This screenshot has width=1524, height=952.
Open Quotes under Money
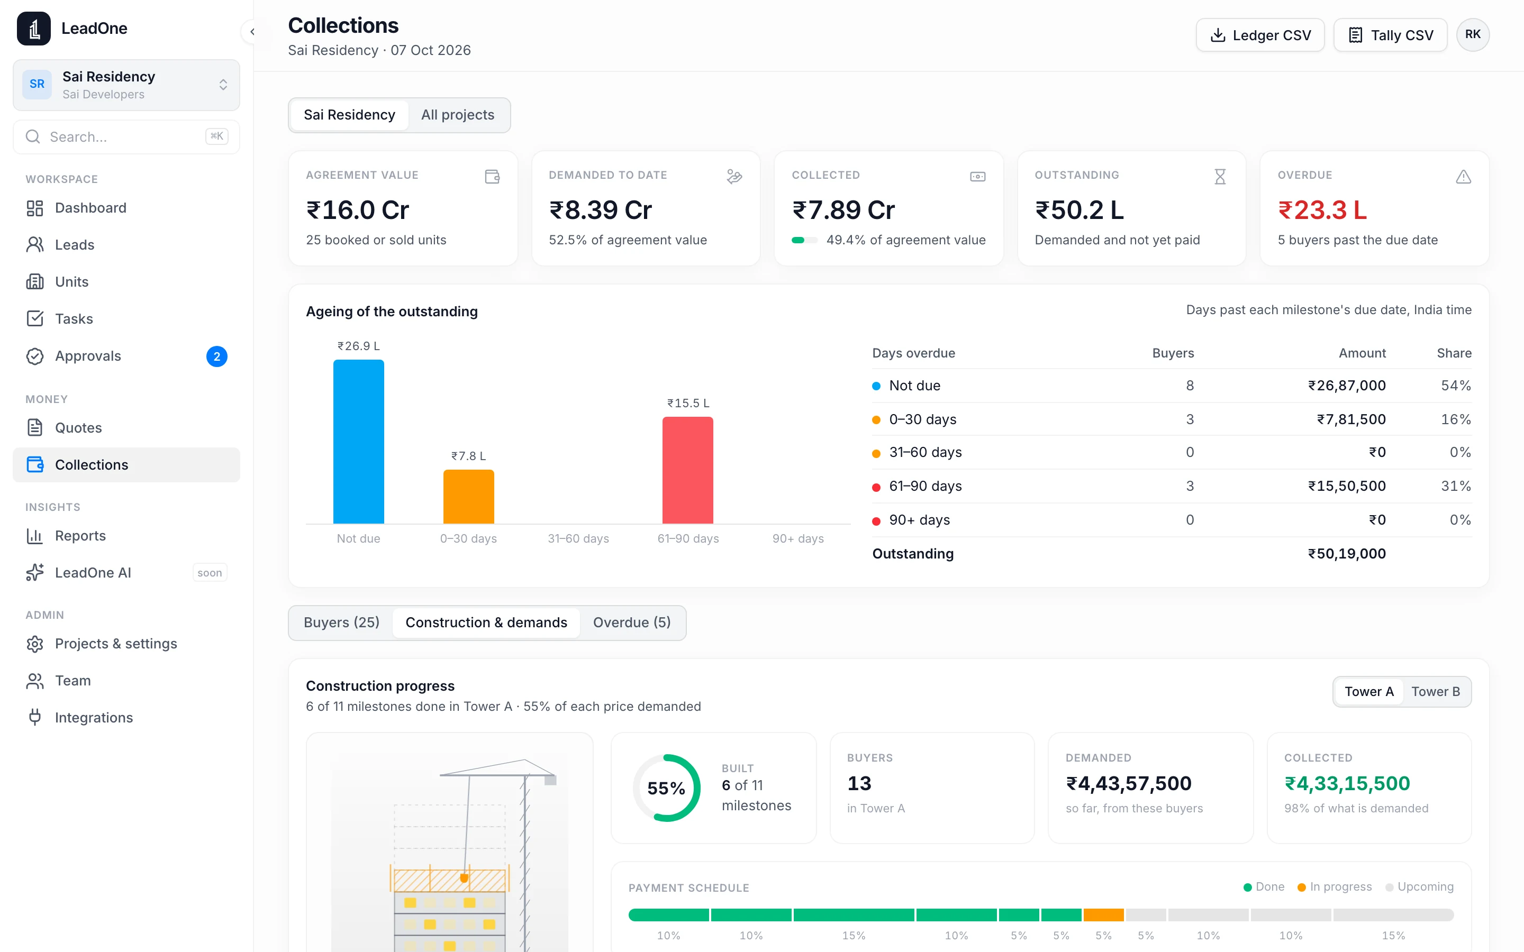point(126,427)
